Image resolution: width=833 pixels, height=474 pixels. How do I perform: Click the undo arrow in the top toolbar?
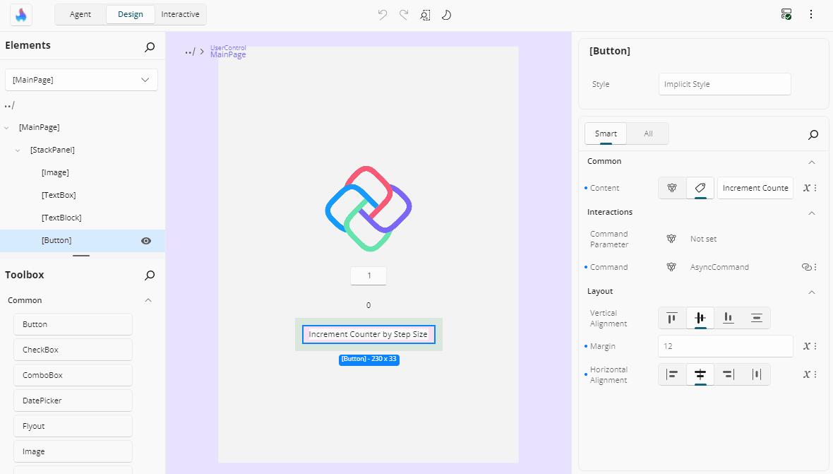pyautogui.click(x=383, y=14)
